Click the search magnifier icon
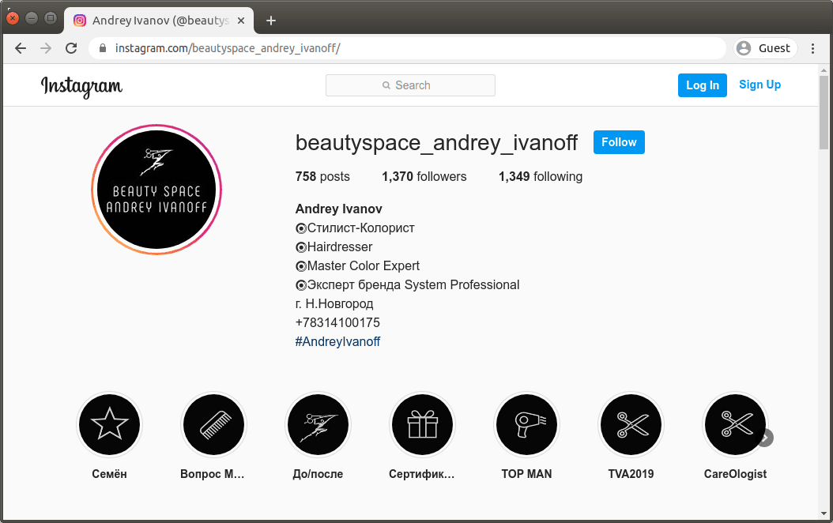 click(386, 85)
